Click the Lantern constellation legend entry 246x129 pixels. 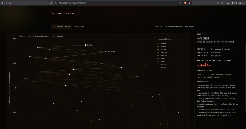[161, 43]
